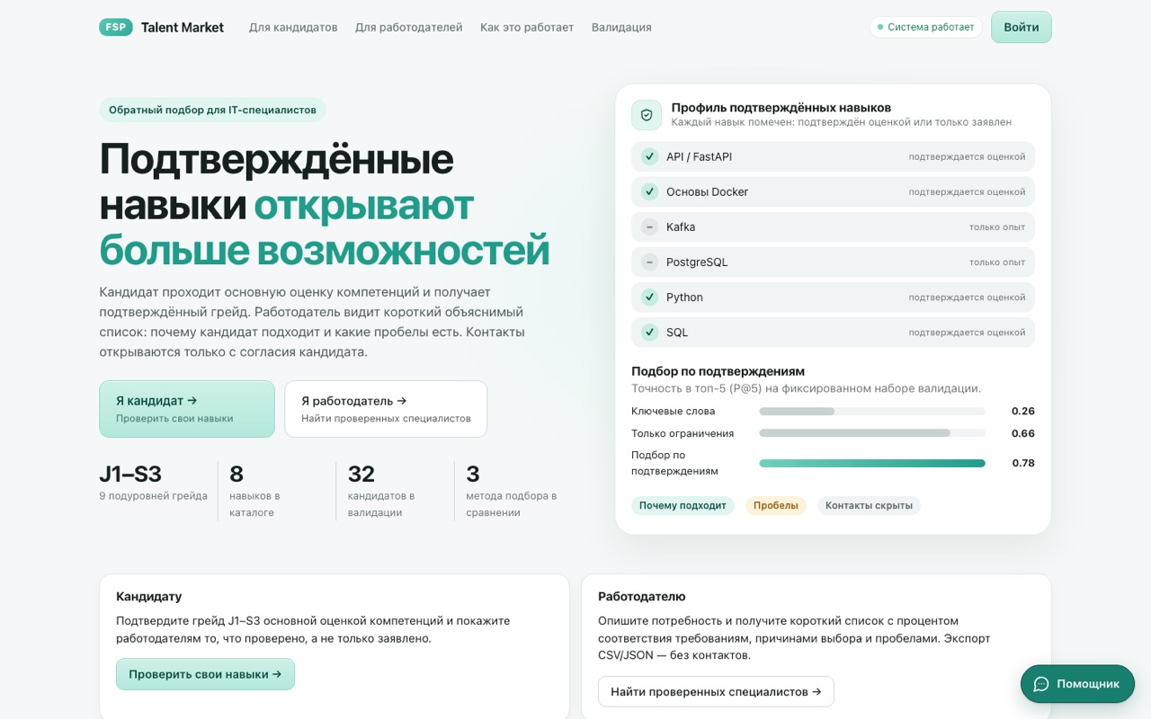Click the Подбор по подтверждениям progress bar
The height and width of the screenshot is (719, 1151).
[x=872, y=464]
